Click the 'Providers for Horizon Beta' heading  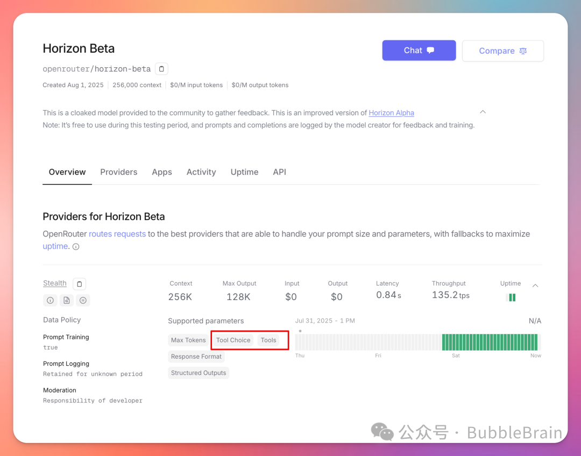(x=104, y=217)
